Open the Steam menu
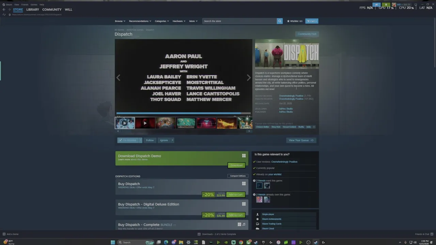 (x=9, y=4)
